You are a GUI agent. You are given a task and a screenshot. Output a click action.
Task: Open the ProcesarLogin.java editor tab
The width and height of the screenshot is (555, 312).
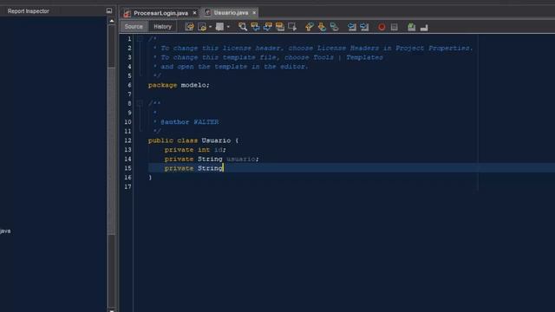[160, 13]
